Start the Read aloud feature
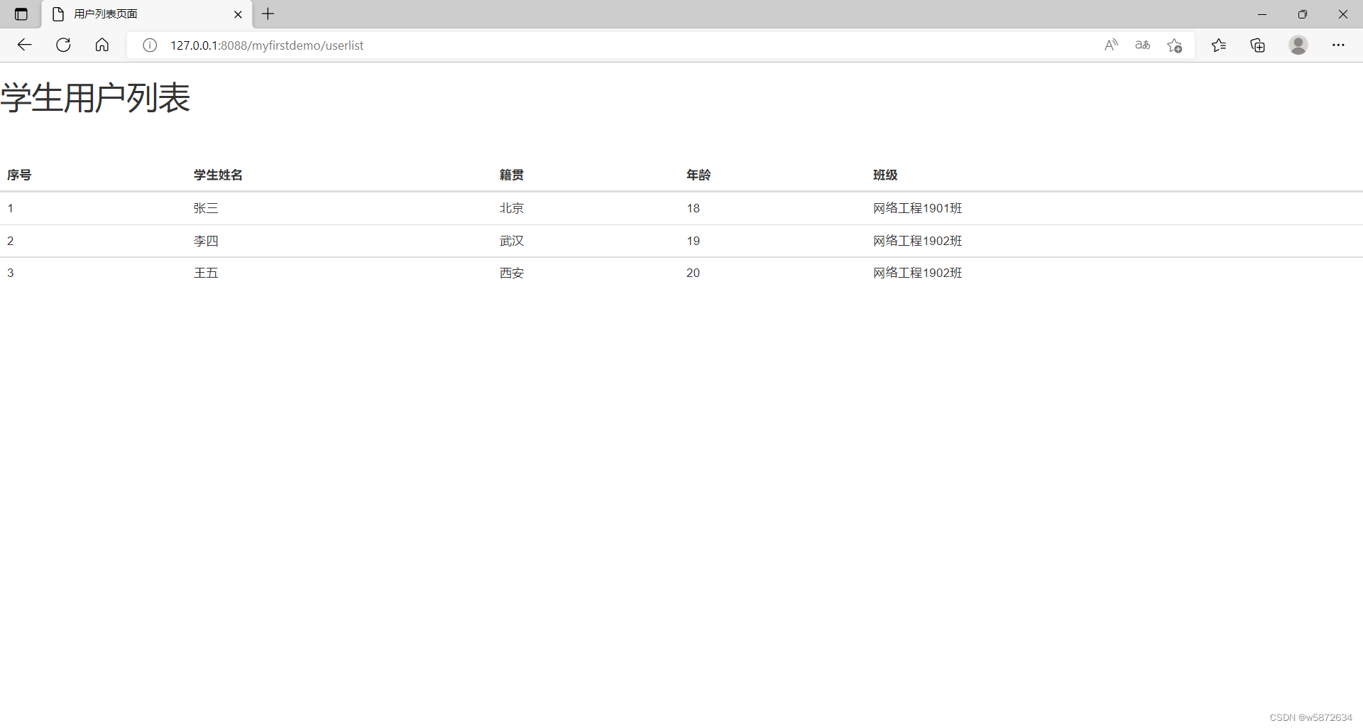 (1112, 45)
